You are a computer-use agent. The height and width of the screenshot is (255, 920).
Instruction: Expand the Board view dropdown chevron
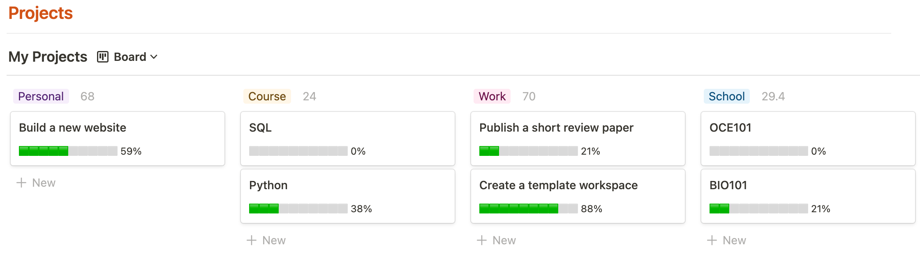pyautogui.click(x=154, y=57)
